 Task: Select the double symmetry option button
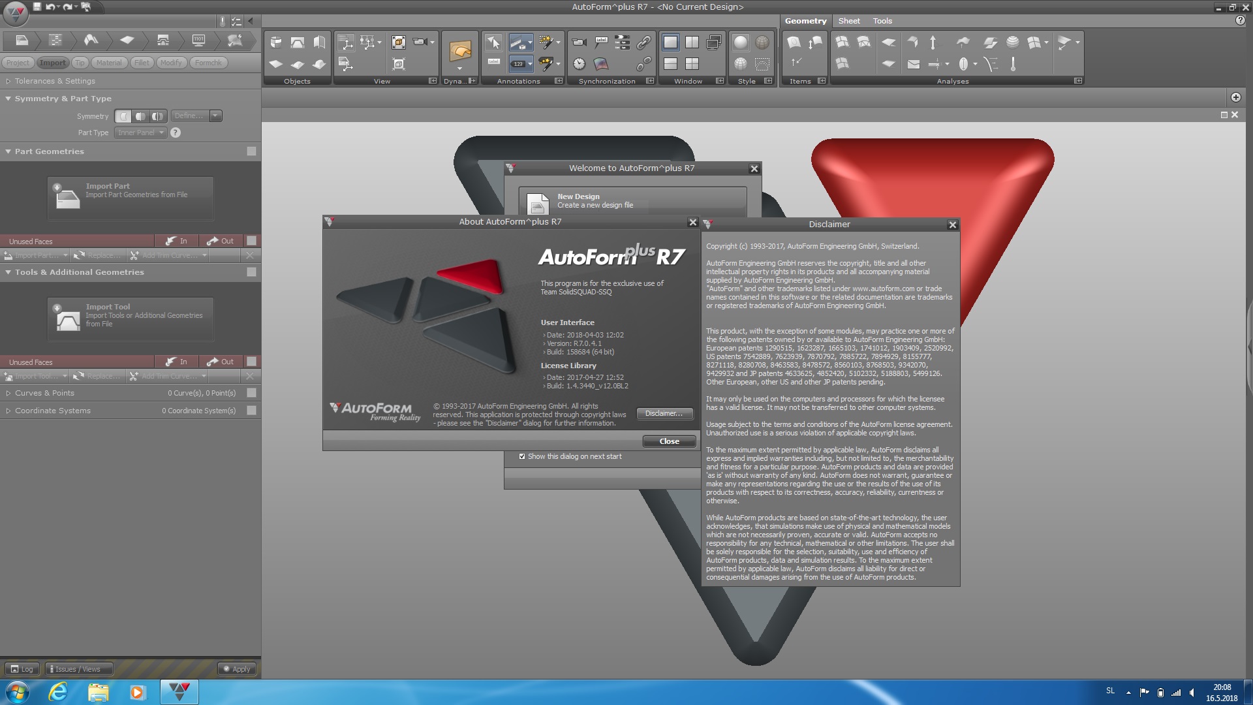click(158, 116)
